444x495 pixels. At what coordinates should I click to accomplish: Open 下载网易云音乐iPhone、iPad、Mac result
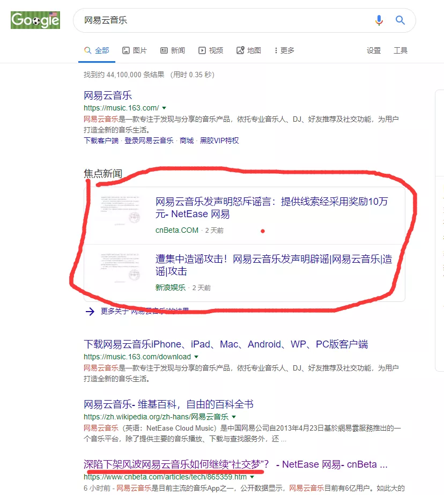(226, 344)
